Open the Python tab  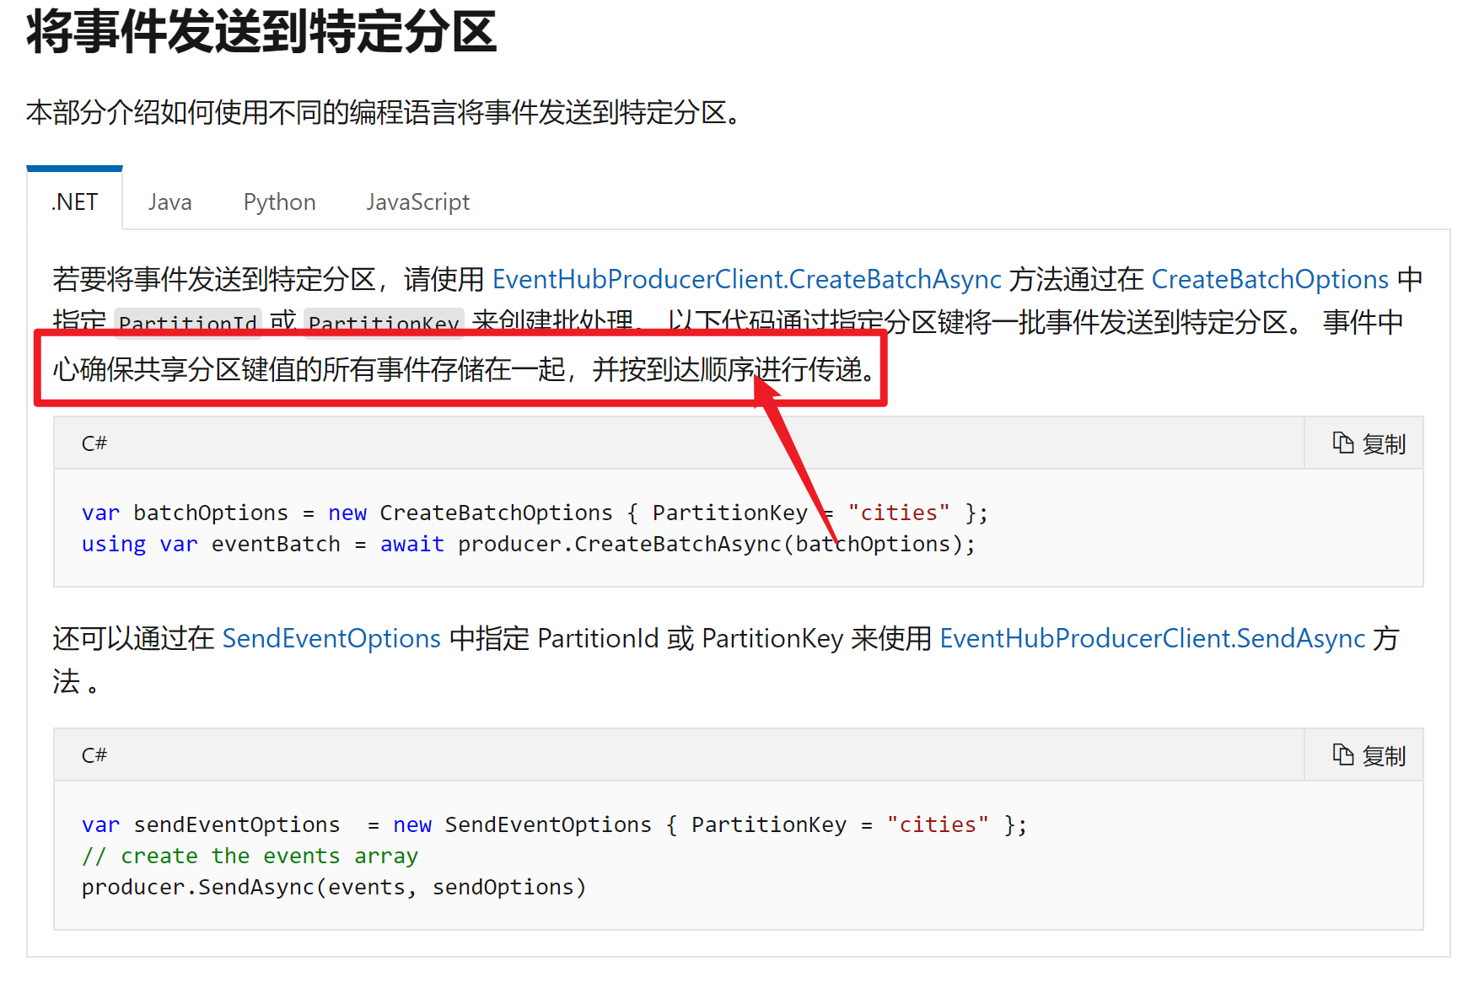coord(279,202)
